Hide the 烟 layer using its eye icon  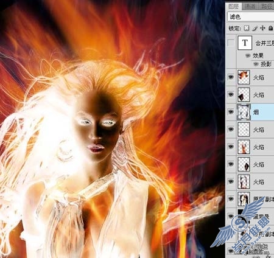pos(231,112)
